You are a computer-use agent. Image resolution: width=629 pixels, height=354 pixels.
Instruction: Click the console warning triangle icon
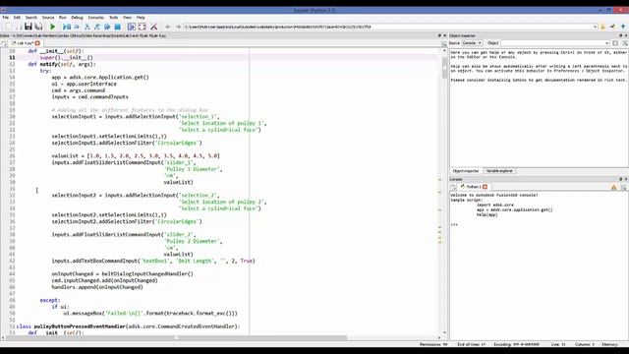coord(613,187)
